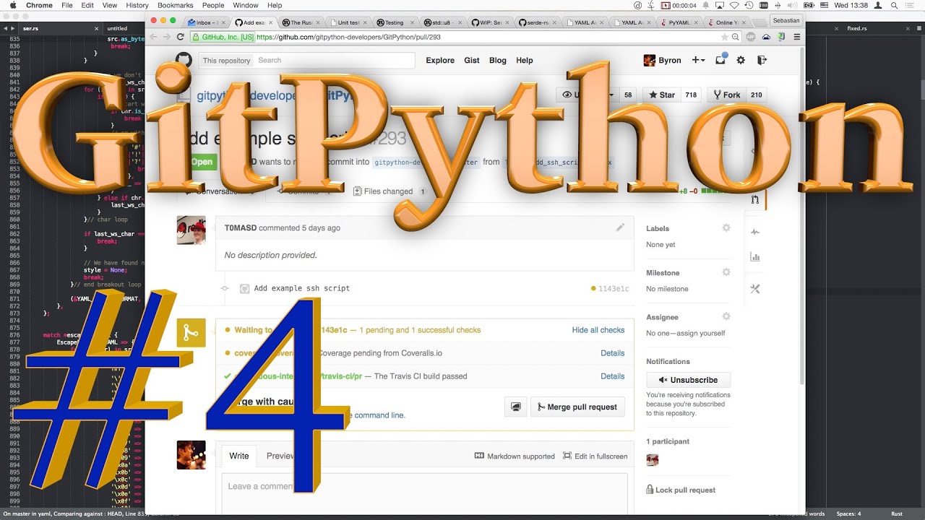
Task: Open the Assignee gear icon
Action: click(726, 316)
